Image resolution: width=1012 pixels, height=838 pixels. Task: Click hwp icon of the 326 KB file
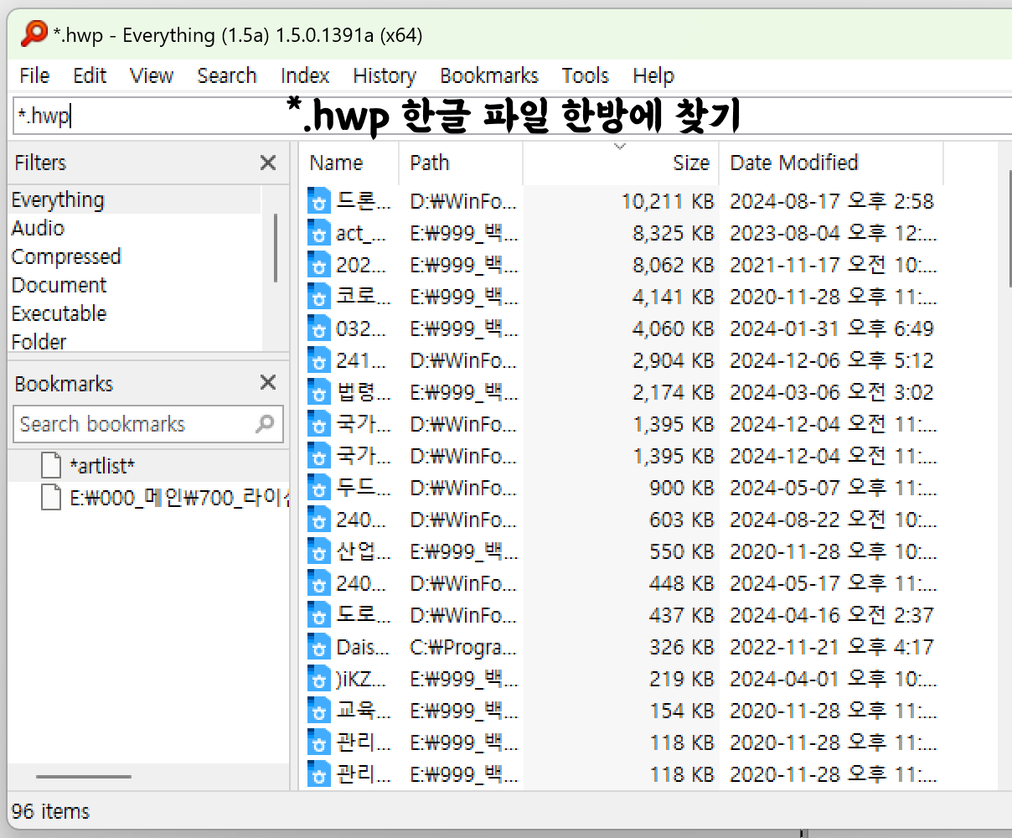pos(319,647)
